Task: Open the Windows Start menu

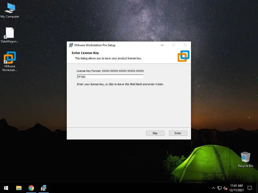Action: [x=6, y=188]
